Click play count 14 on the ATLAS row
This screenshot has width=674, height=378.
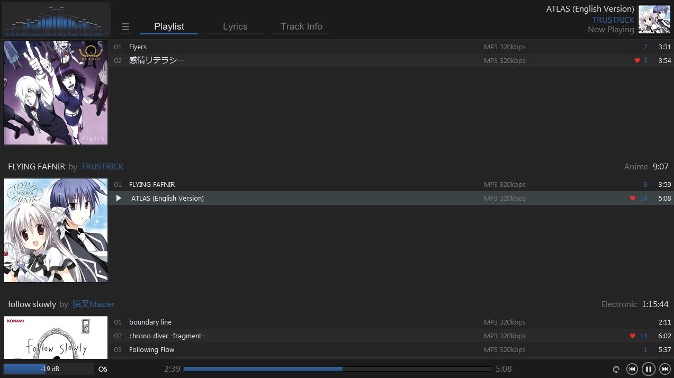(x=643, y=199)
